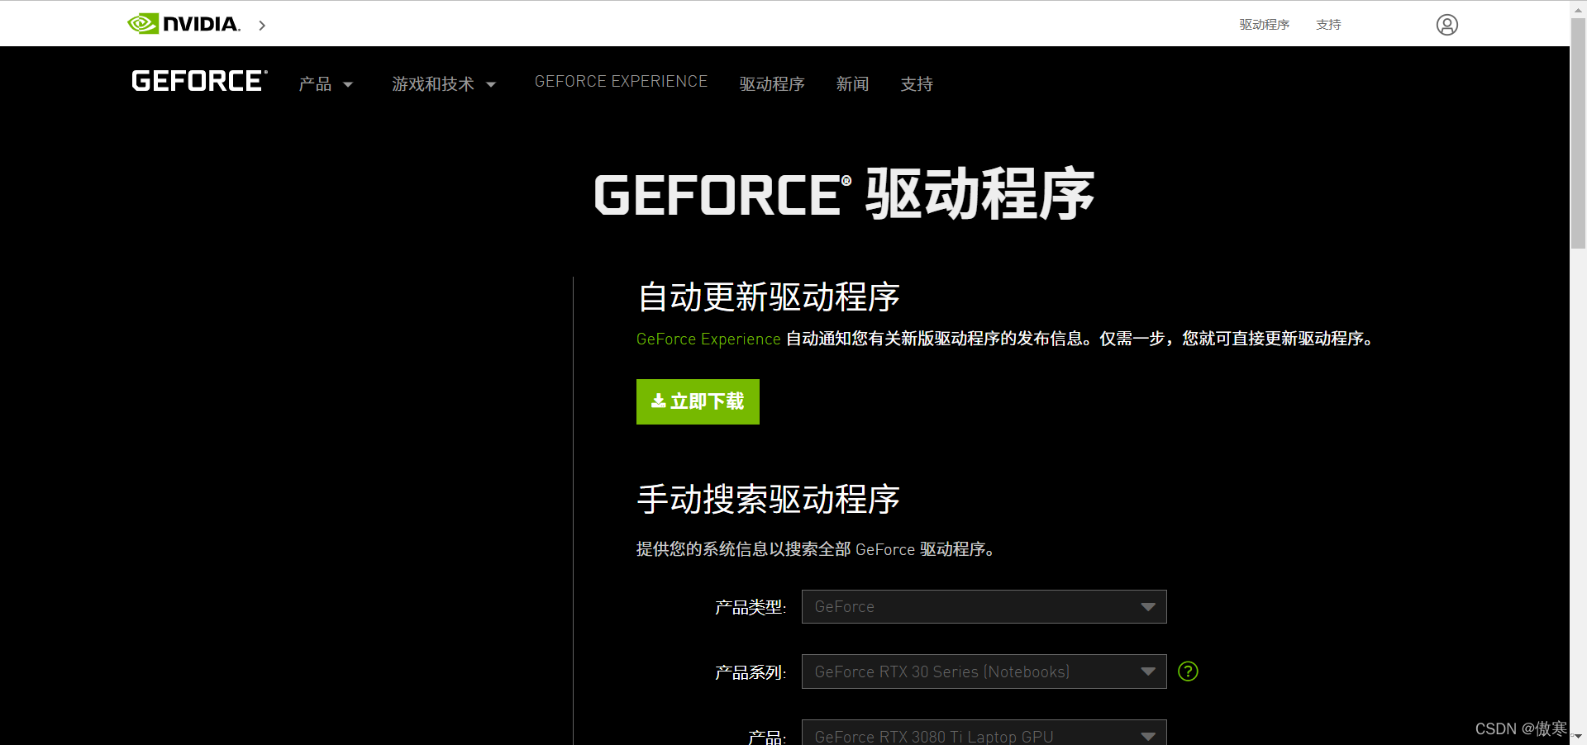Screen dimensions: 1587x745
Task: Open the 产品系列 RTX 30 Series dropdown
Action: point(984,671)
